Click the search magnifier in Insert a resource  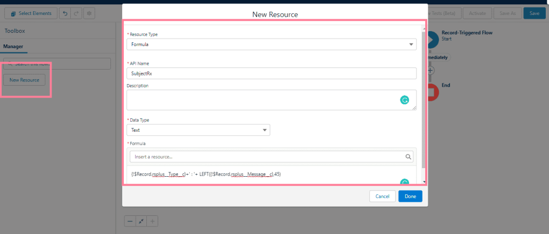[x=409, y=157]
